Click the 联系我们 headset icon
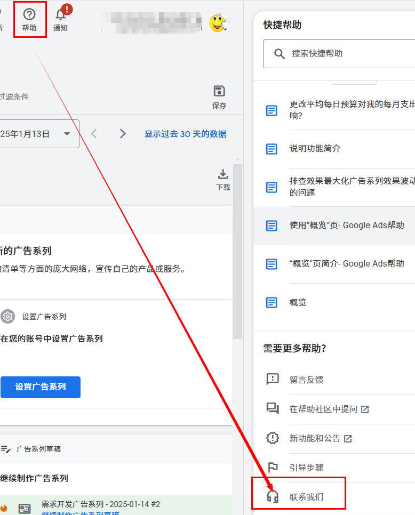 point(273,497)
